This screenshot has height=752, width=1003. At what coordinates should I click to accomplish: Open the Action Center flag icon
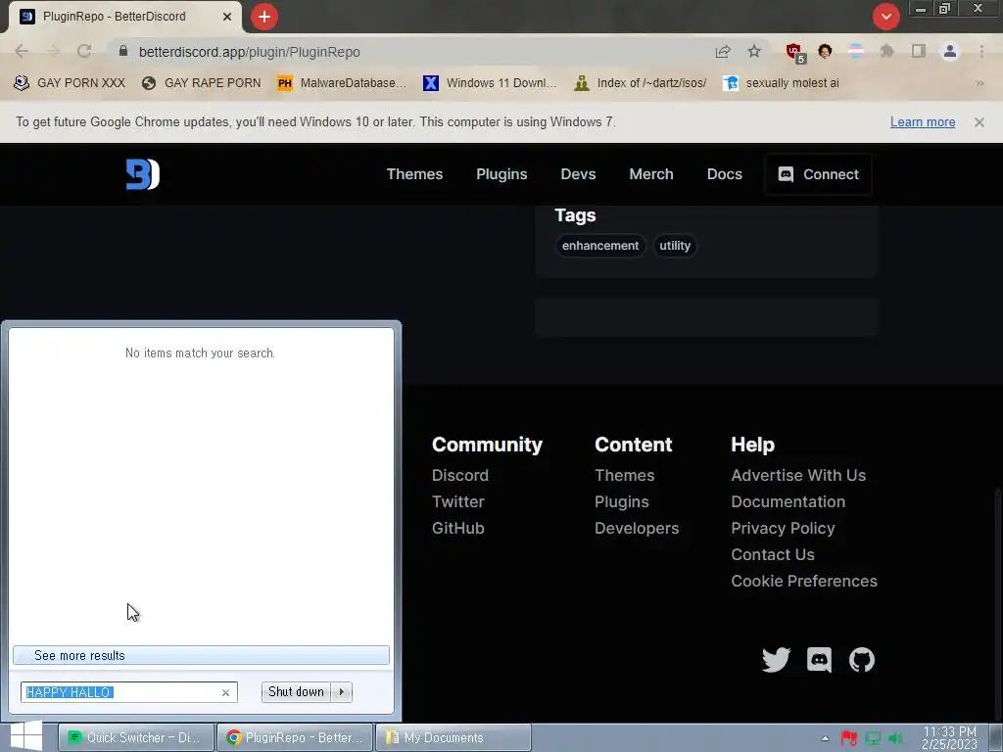coord(849,738)
